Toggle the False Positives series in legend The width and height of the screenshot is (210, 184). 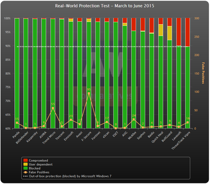39,172
